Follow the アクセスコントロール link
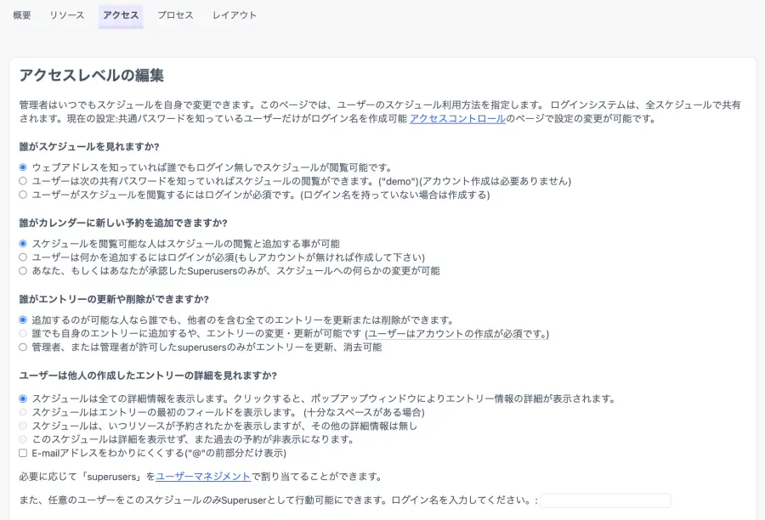765x520 pixels. point(457,119)
